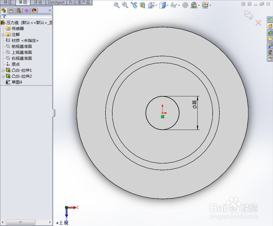This screenshot has width=273, height=226.
Task: Select the 凸台-拉伸1 feature
Action: pos(22,70)
